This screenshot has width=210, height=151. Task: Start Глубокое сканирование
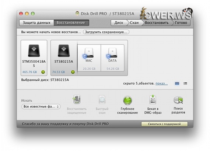127,105
